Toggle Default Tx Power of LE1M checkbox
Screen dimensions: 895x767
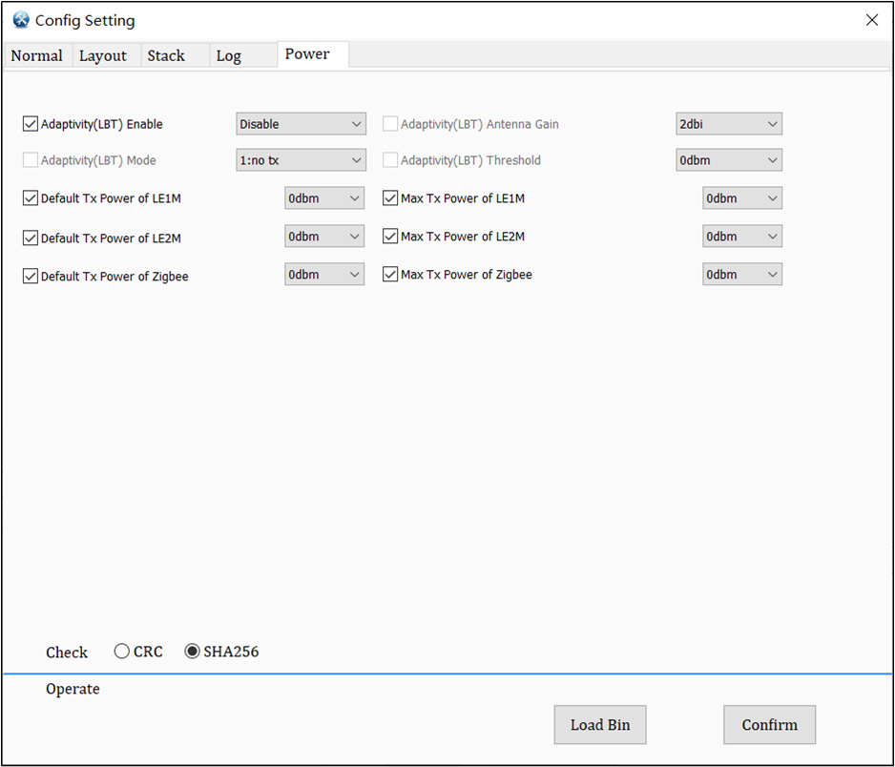(31, 197)
